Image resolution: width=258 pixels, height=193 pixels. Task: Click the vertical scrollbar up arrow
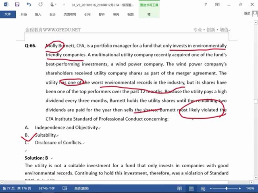(256, 22)
